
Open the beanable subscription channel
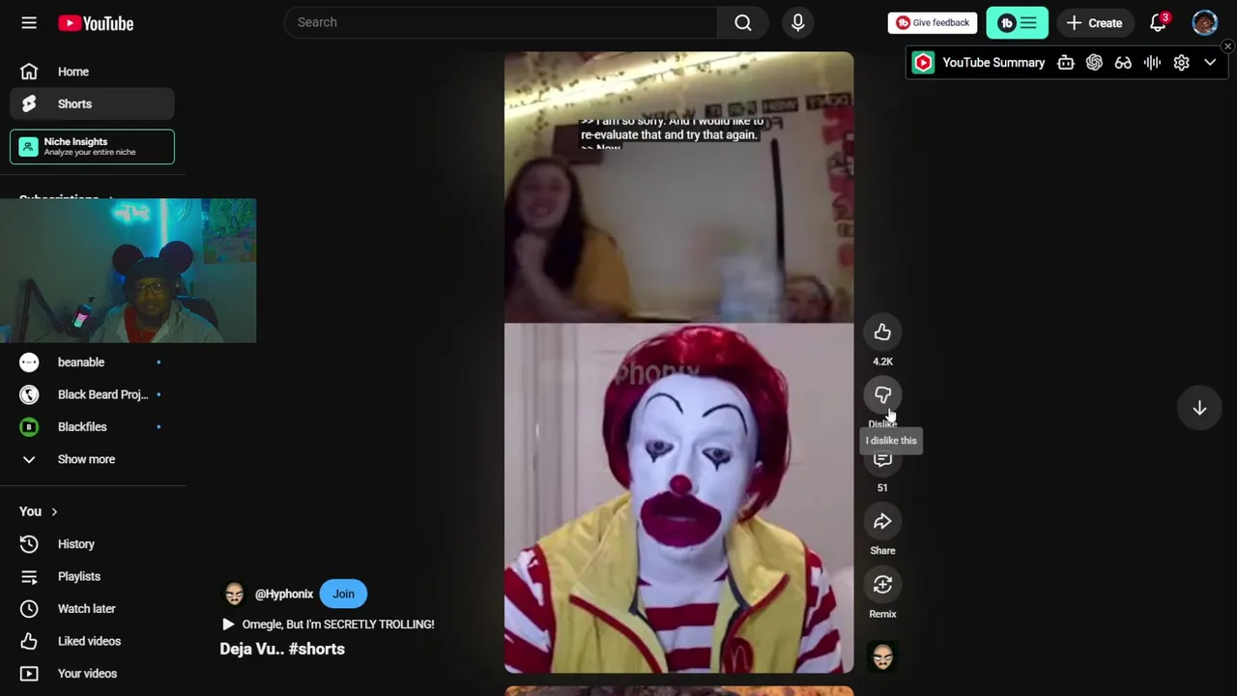93,362
